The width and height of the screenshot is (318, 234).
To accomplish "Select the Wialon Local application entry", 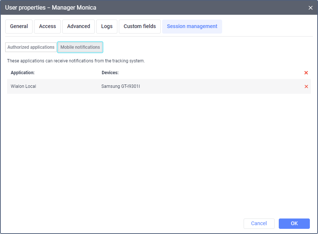I will [x=23, y=86].
